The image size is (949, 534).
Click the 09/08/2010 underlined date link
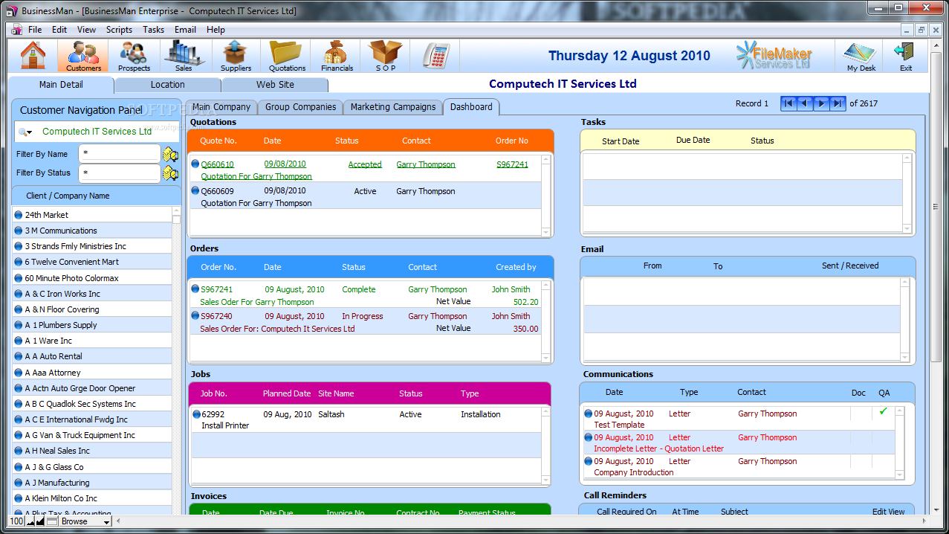285,164
